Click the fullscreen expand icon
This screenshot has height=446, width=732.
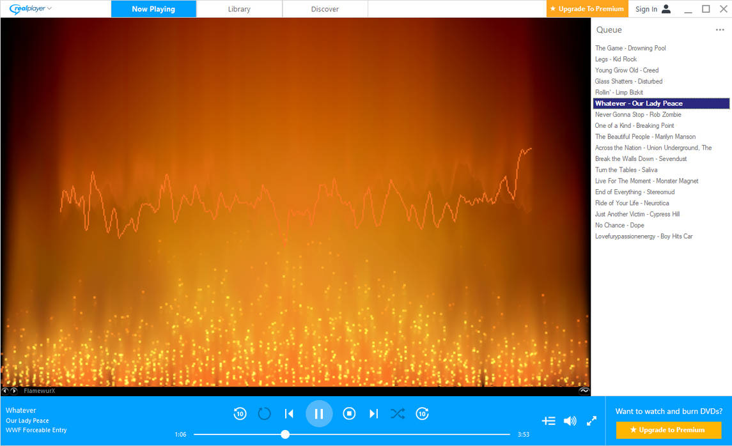coord(591,420)
